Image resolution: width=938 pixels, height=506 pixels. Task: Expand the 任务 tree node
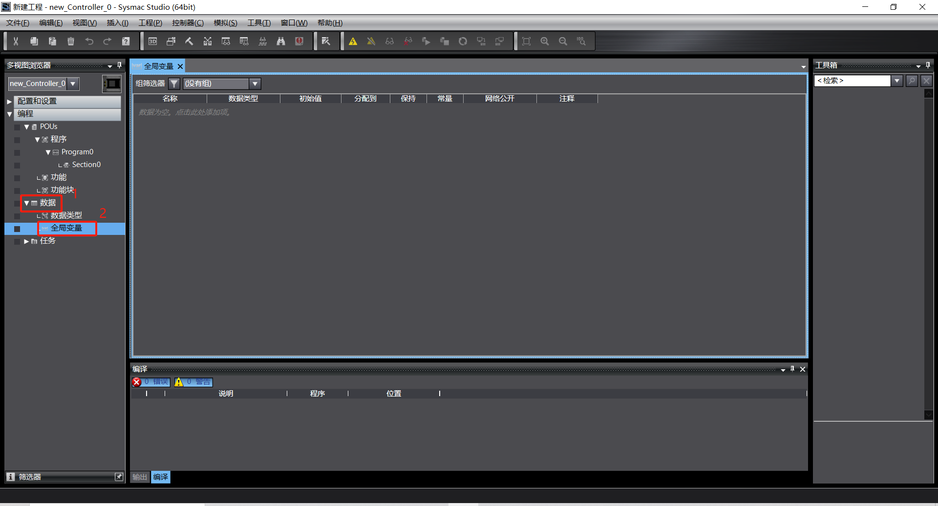pyautogui.click(x=26, y=241)
